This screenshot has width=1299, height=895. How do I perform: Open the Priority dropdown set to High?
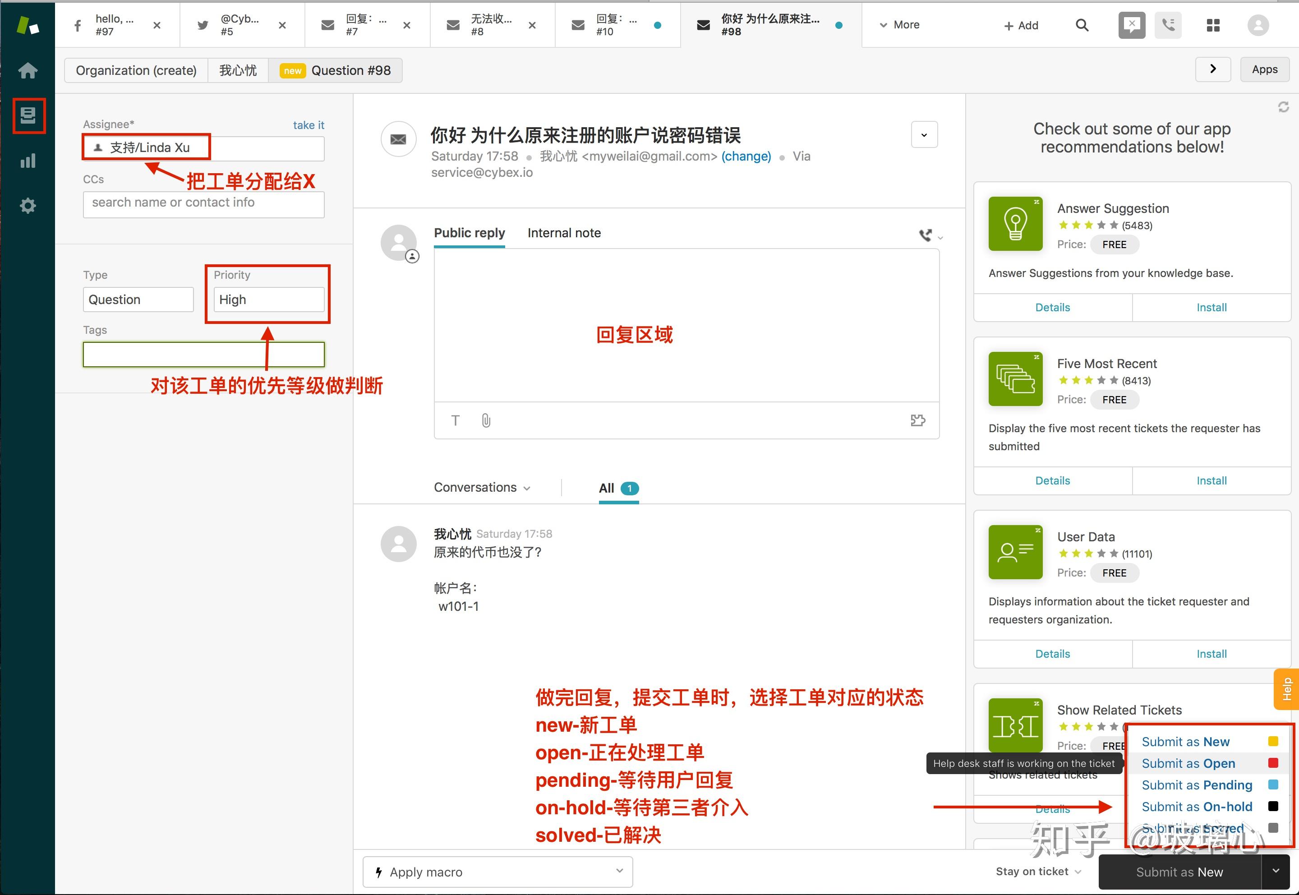[x=268, y=300]
